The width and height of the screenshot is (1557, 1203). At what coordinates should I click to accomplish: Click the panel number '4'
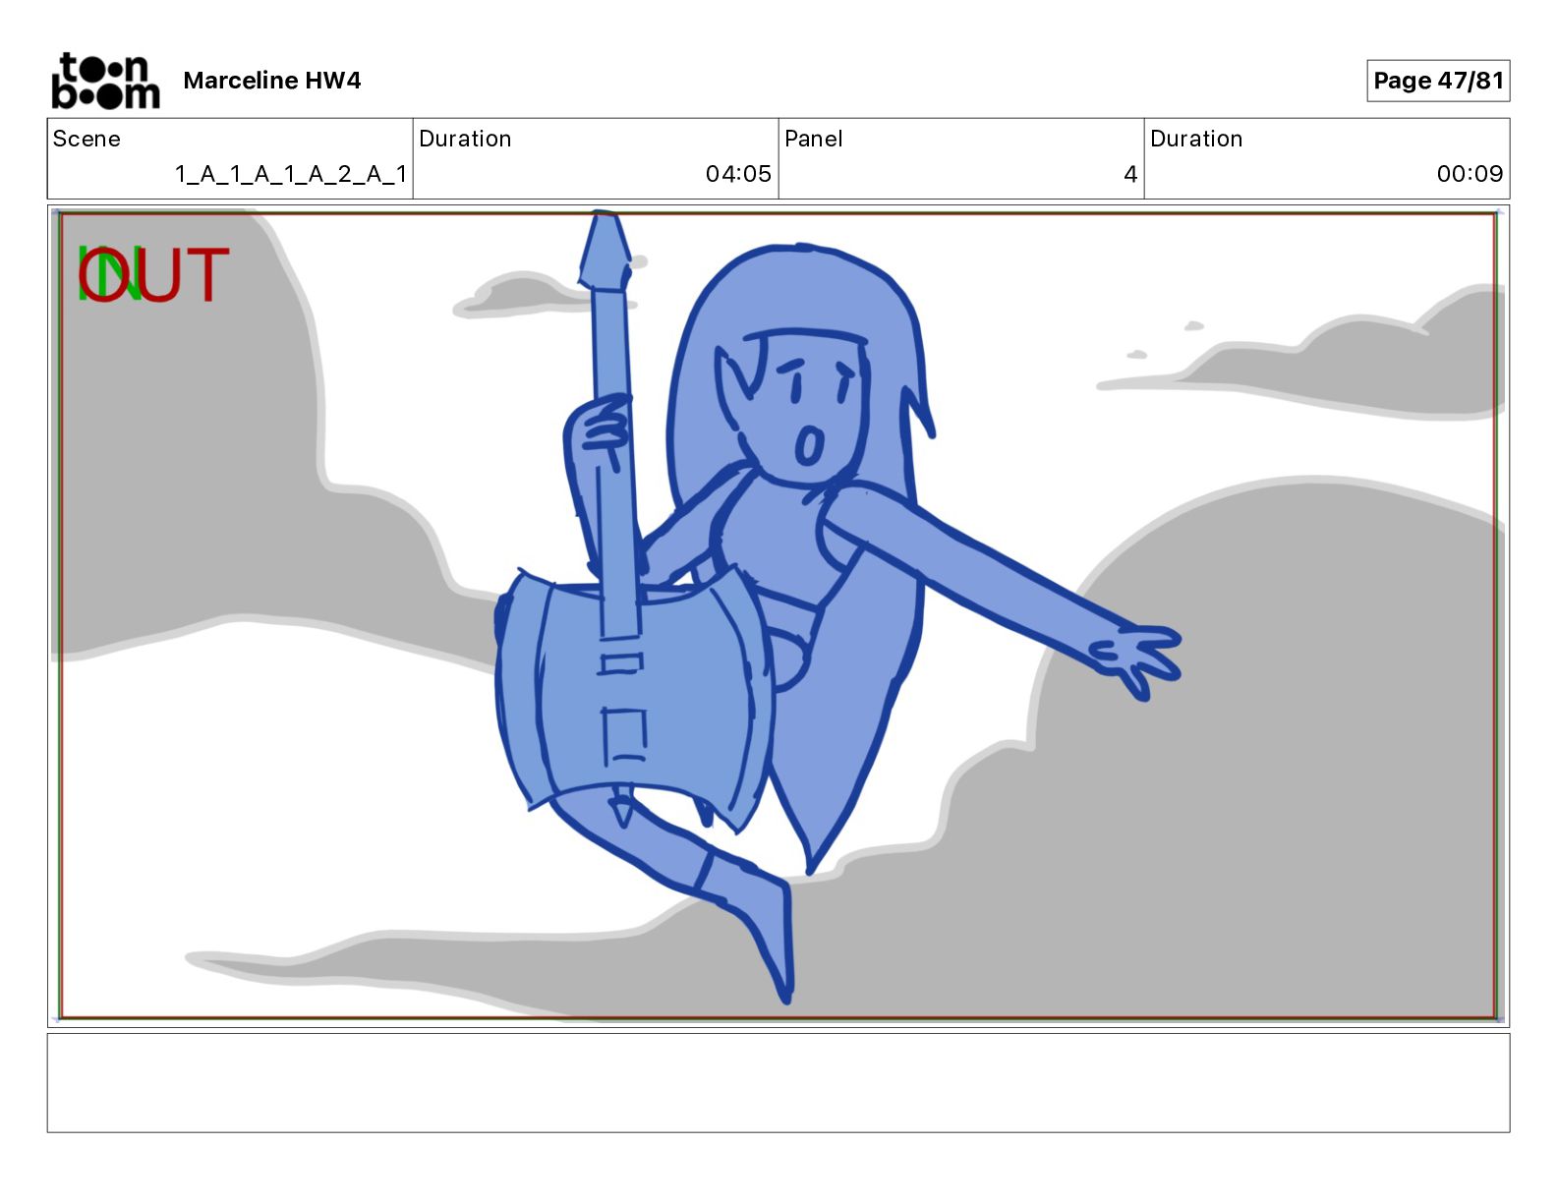pyautogui.click(x=1130, y=174)
